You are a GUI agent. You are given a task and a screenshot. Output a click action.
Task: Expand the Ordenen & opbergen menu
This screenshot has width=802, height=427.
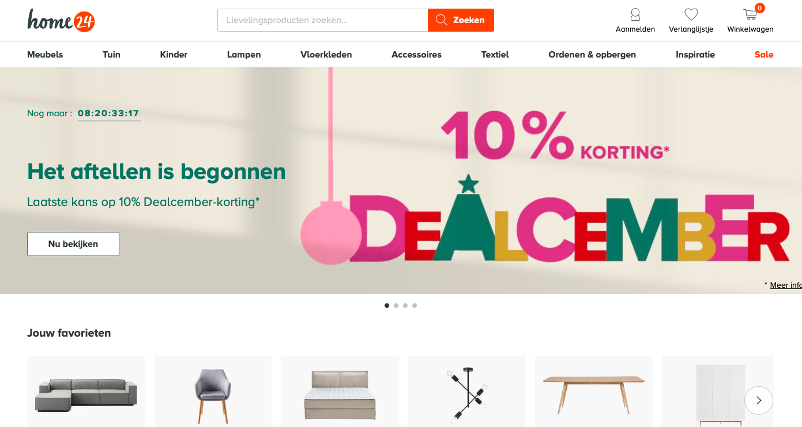[592, 55]
